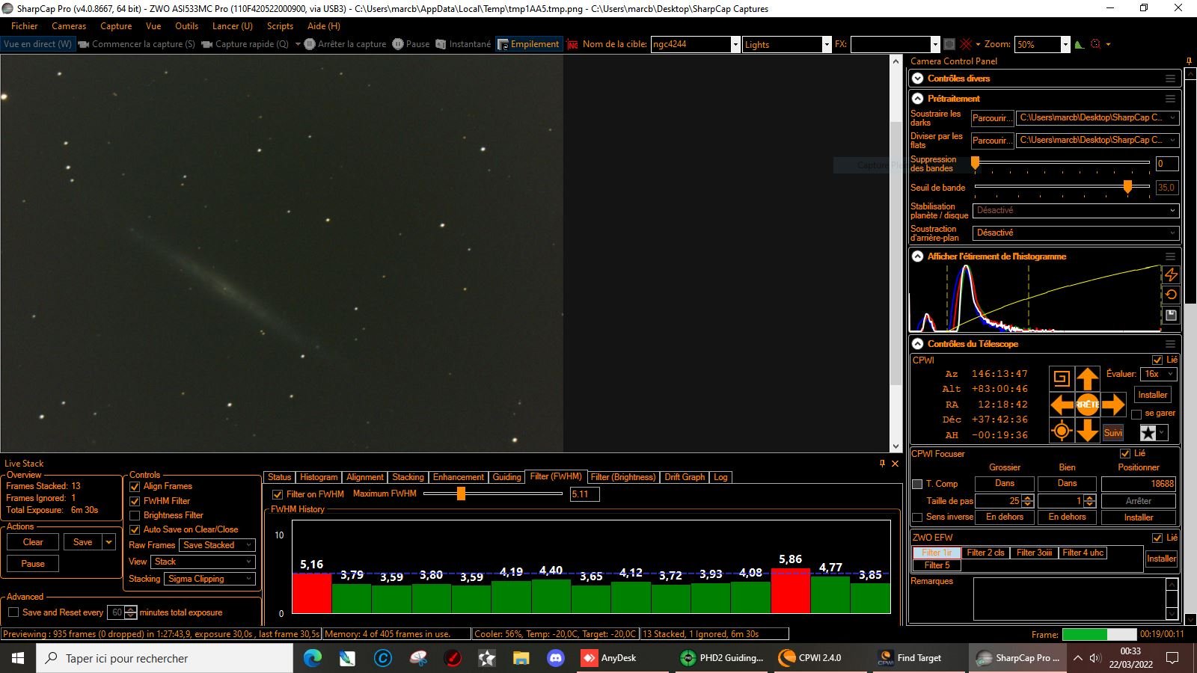Disable the Align Frames checkbox

pyautogui.click(x=135, y=486)
